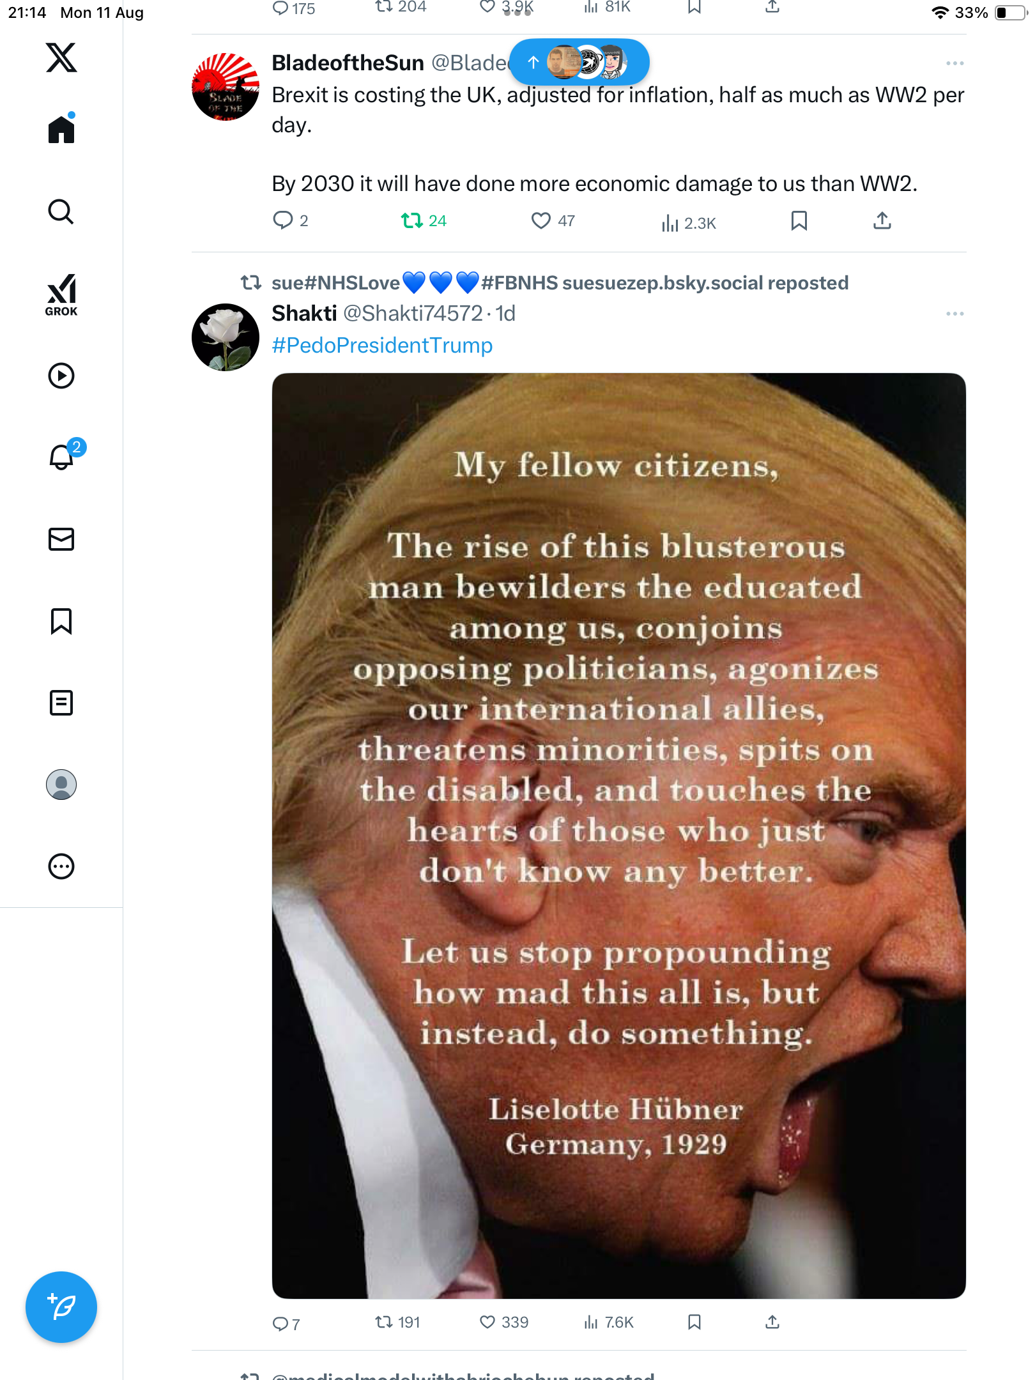
Task: Toggle like on BladeoftheSun's post
Action: (541, 221)
